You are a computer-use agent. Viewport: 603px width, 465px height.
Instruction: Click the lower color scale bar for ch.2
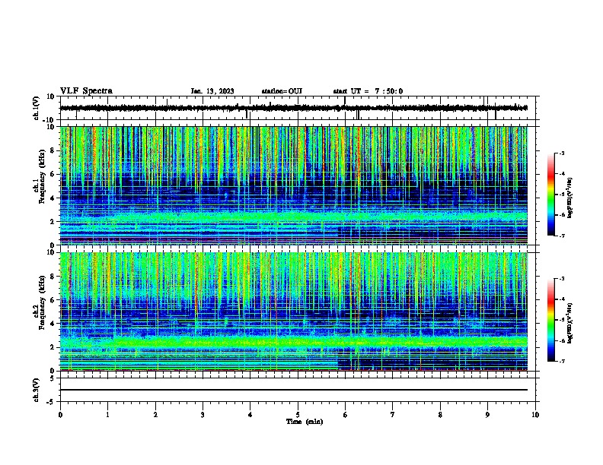coord(550,320)
